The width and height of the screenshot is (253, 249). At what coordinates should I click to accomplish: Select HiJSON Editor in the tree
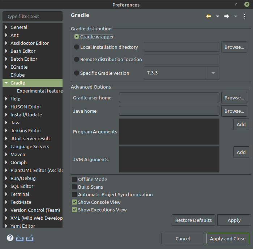[x=26, y=107]
